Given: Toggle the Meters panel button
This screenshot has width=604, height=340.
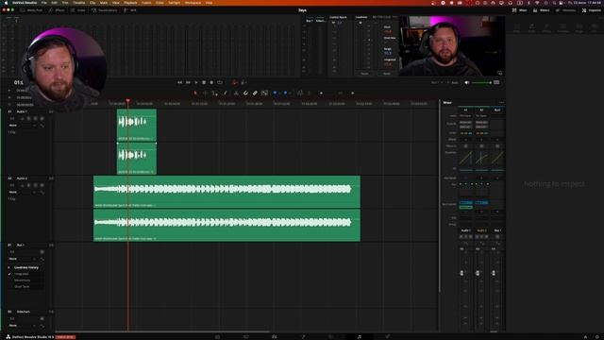Looking at the screenshot, I should (x=541, y=10).
